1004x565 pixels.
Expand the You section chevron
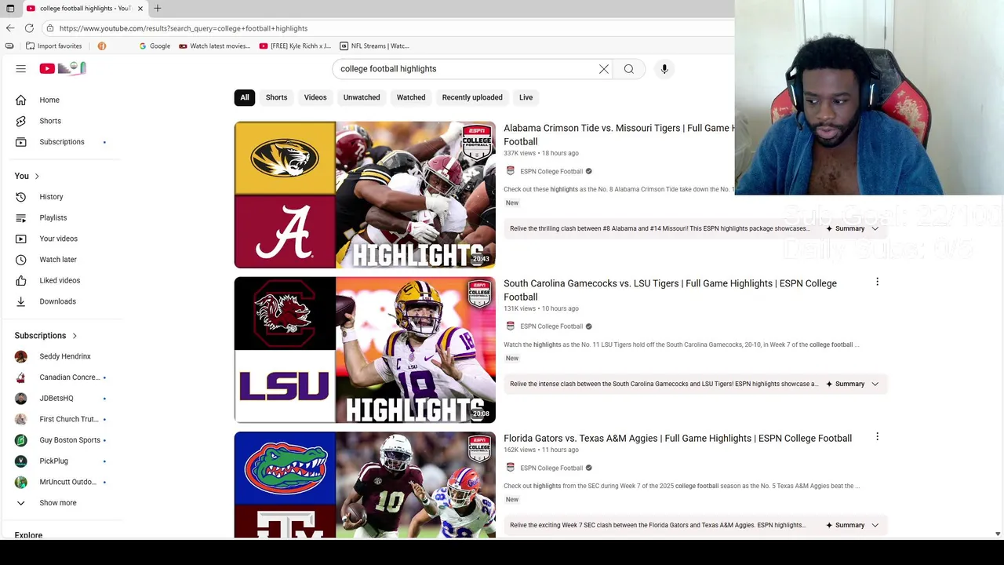pos(37,177)
